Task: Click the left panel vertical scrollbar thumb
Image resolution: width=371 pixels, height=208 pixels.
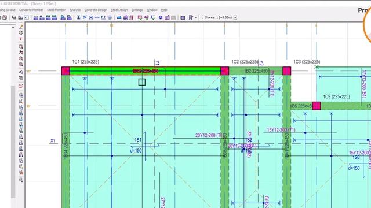Action: [x=13, y=142]
